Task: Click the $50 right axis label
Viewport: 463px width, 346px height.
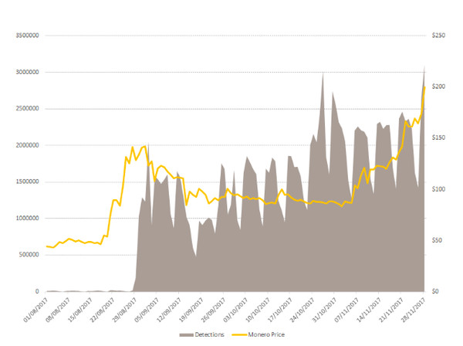Action: [x=437, y=240]
